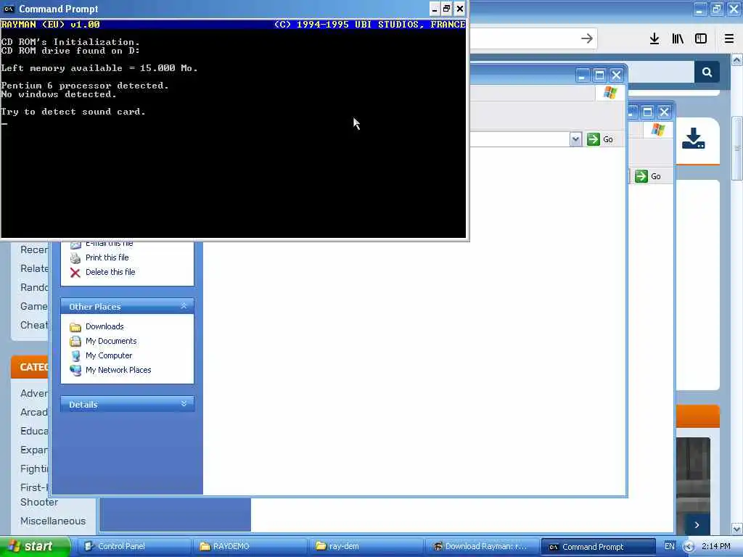Switch to RAYDEMO taskbar item
The width and height of the screenshot is (743, 557).
tap(250, 547)
